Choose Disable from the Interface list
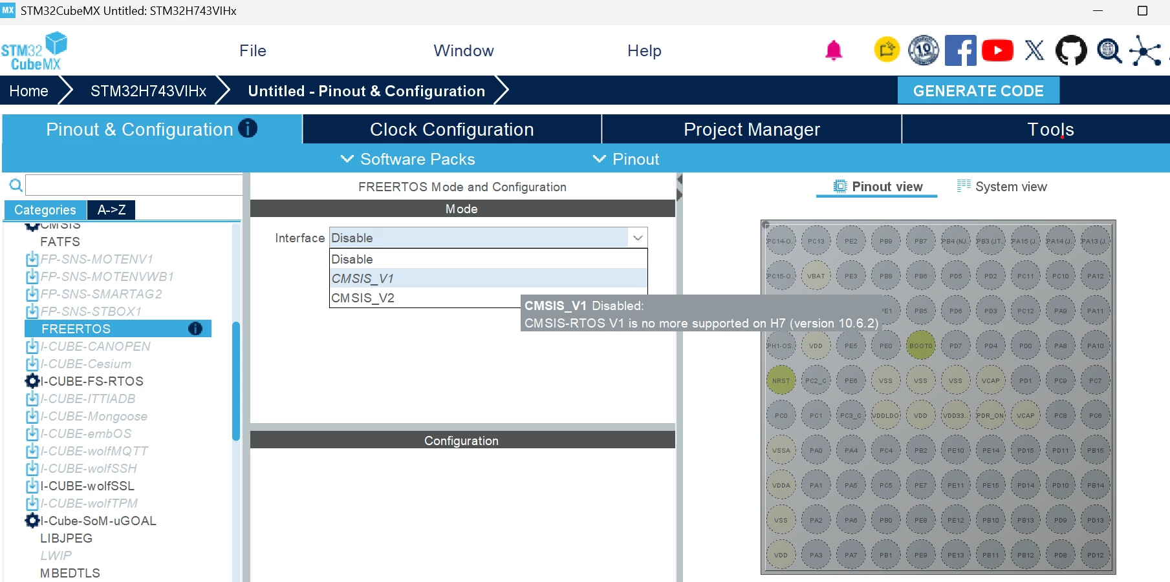The width and height of the screenshot is (1170, 582). pos(488,259)
